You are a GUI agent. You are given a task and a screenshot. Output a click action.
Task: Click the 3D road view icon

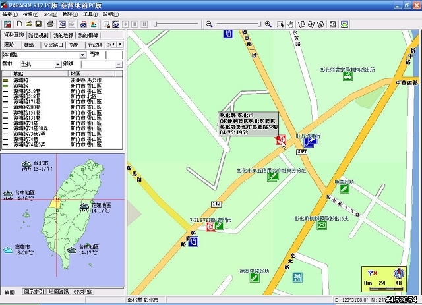344,24
